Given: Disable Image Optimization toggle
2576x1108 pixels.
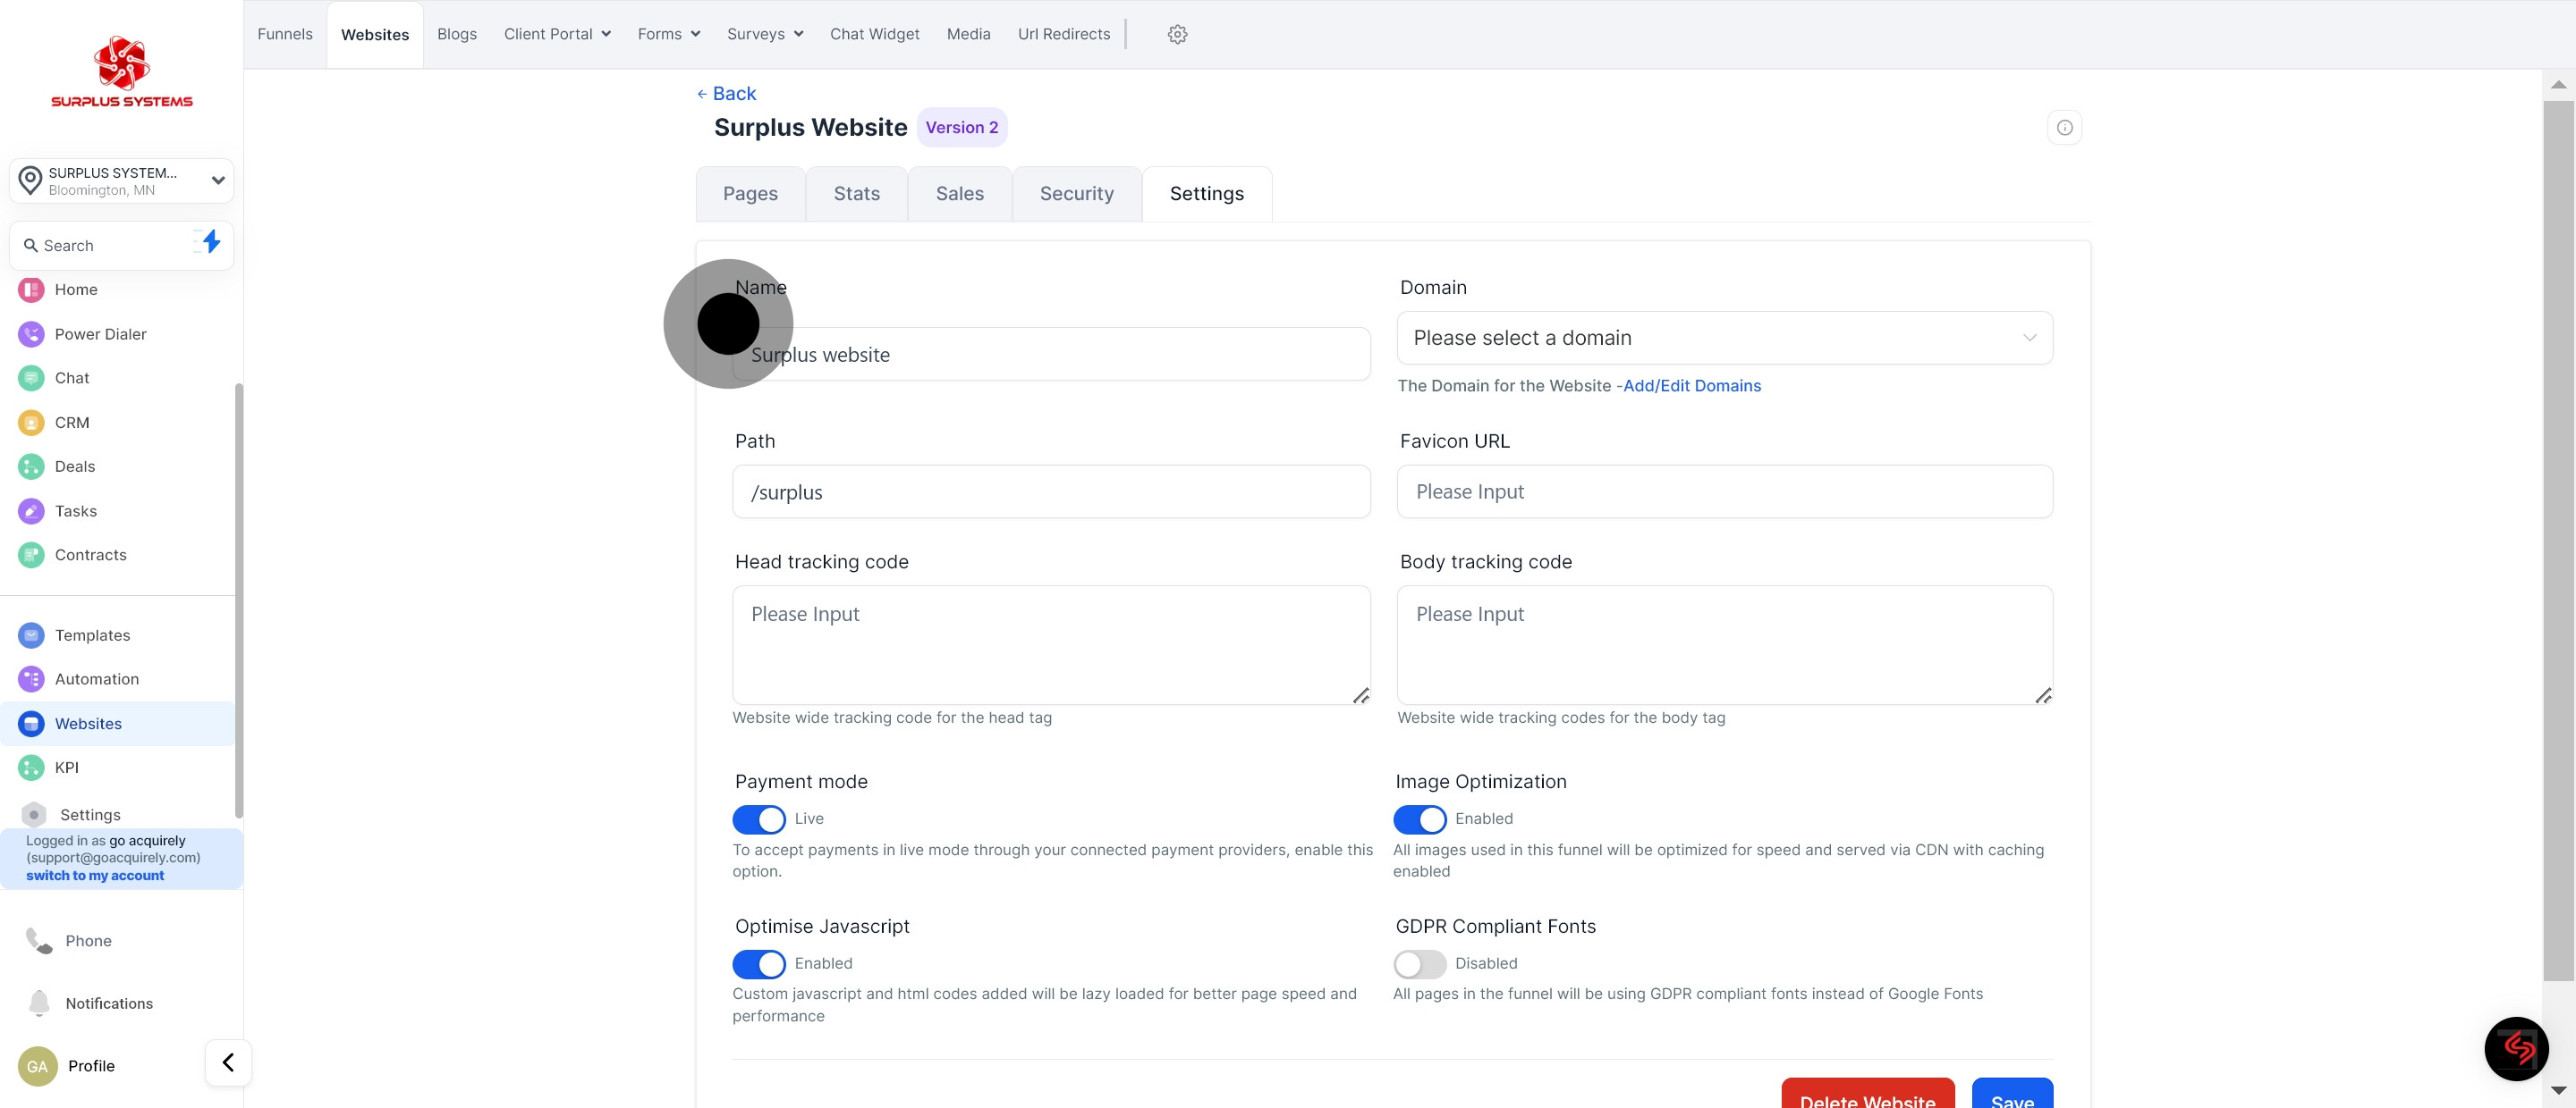Looking at the screenshot, I should [x=1419, y=819].
